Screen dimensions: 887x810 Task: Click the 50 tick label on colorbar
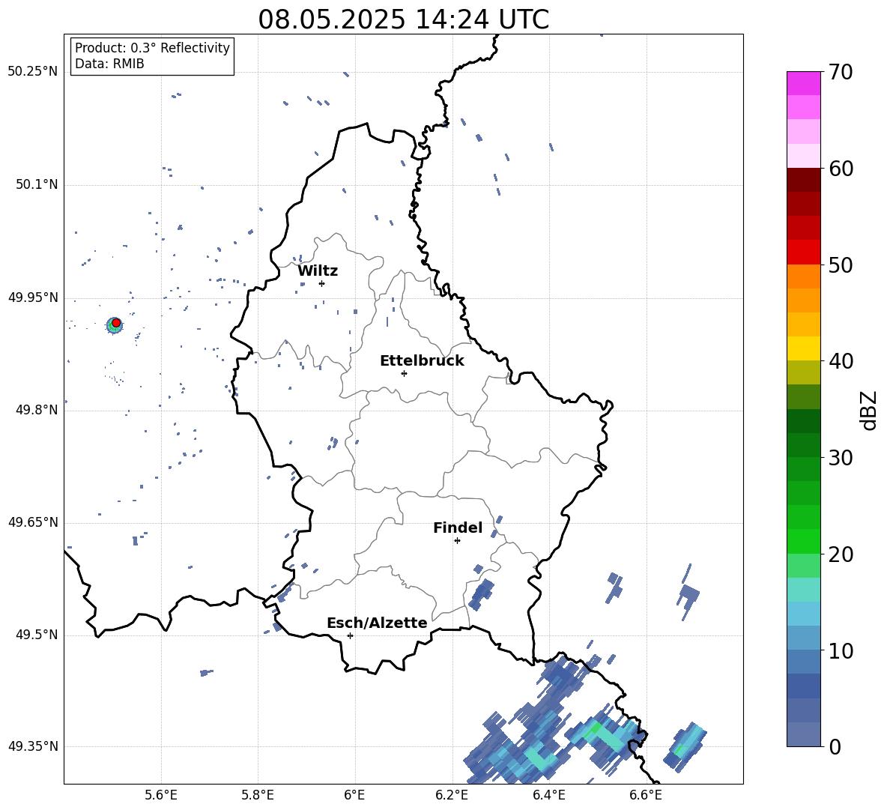pyautogui.click(x=840, y=265)
